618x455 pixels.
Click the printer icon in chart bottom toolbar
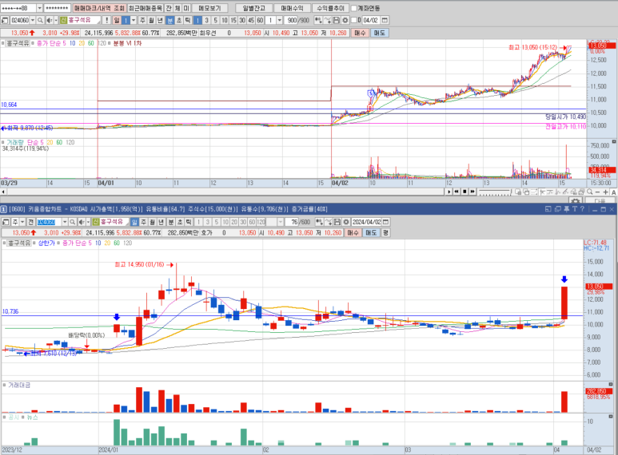pyautogui.click(x=581, y=192)
